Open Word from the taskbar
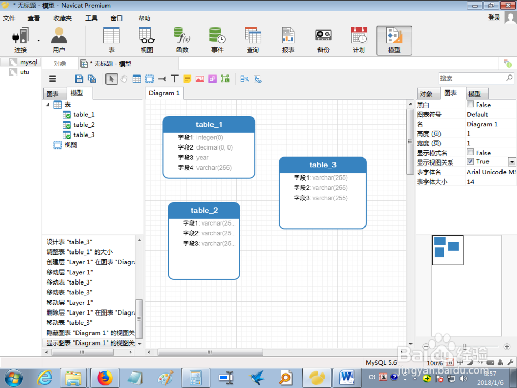This screenshot has height=388, width=517. click(347, 378)
